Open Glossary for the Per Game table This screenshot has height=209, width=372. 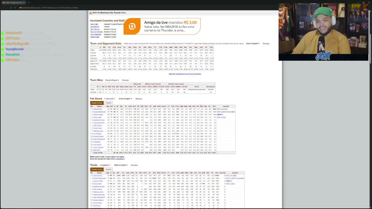click(x=139, y=99)
